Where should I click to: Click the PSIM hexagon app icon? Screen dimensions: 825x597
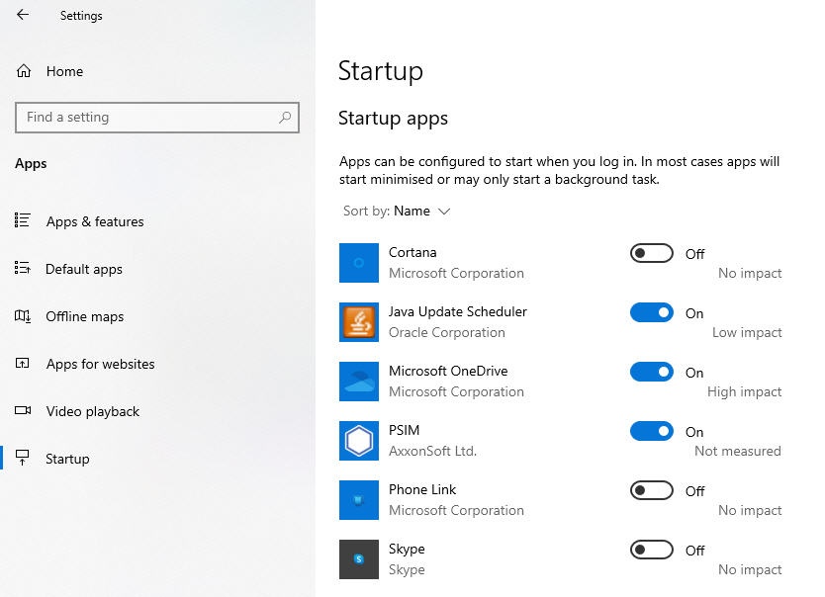click(359, 441)
